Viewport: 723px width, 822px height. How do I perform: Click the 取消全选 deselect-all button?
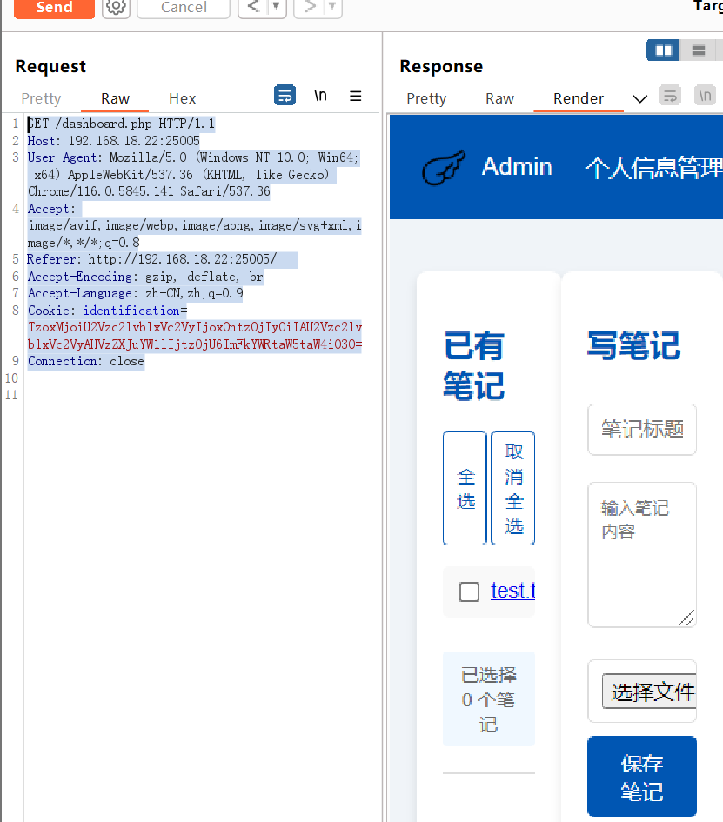(x=513, y=489)
